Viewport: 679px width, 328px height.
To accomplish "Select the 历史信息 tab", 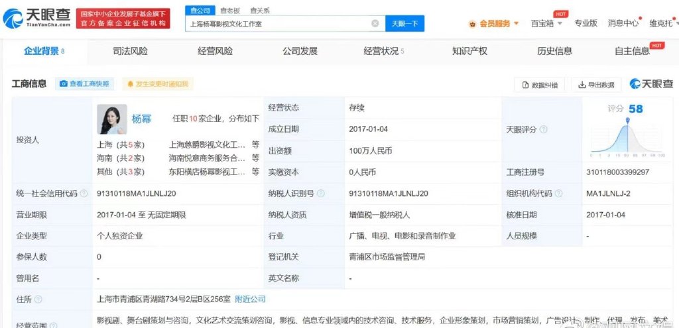I will point(555,51).
